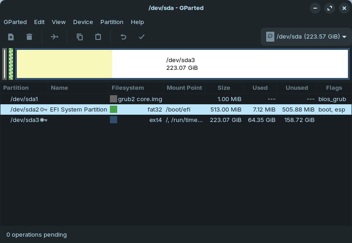Select the gray sda1 segment in the disk map

click(5, 64)
